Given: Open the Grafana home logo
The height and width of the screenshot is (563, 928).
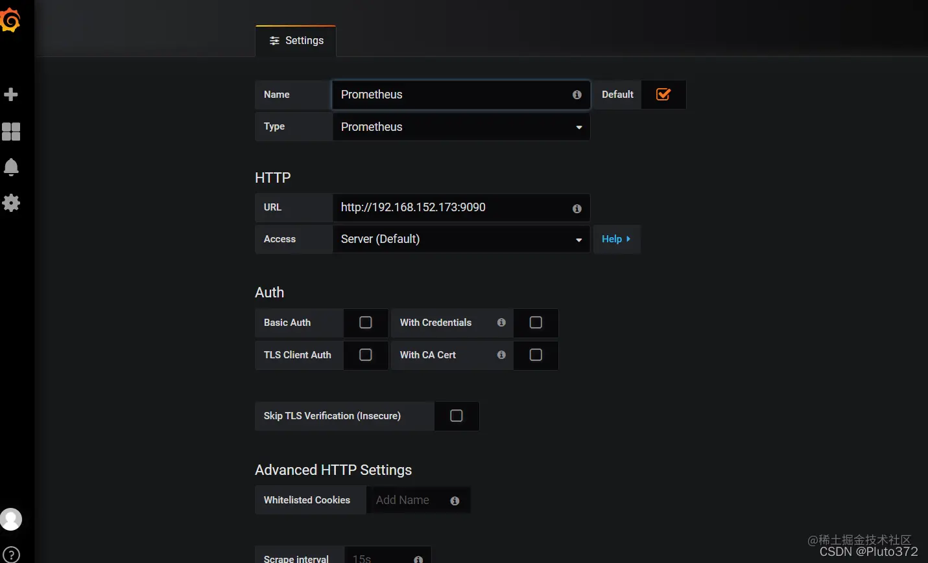Looking at the screenshot, I should pyautogui.click(x=10, y=19).
